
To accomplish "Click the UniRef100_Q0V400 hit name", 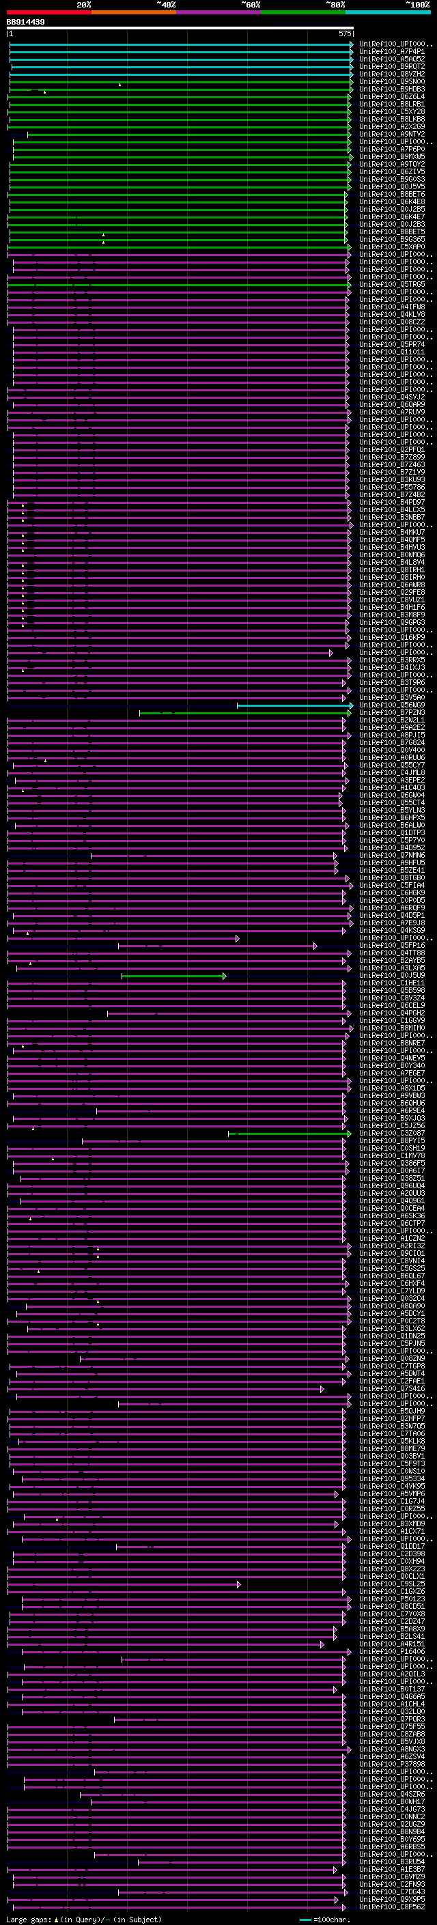I will pyautogui.click(x=392, y=750).
